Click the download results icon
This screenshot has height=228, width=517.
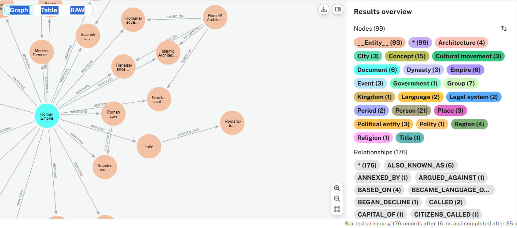[x=324, y=9]
